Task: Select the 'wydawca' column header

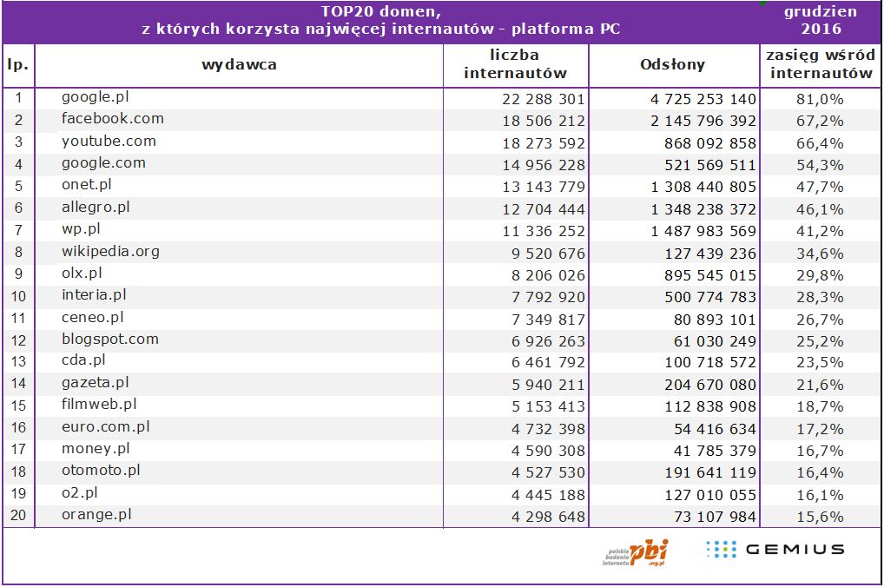Action: pyautogui.click(x=239, y=65)
